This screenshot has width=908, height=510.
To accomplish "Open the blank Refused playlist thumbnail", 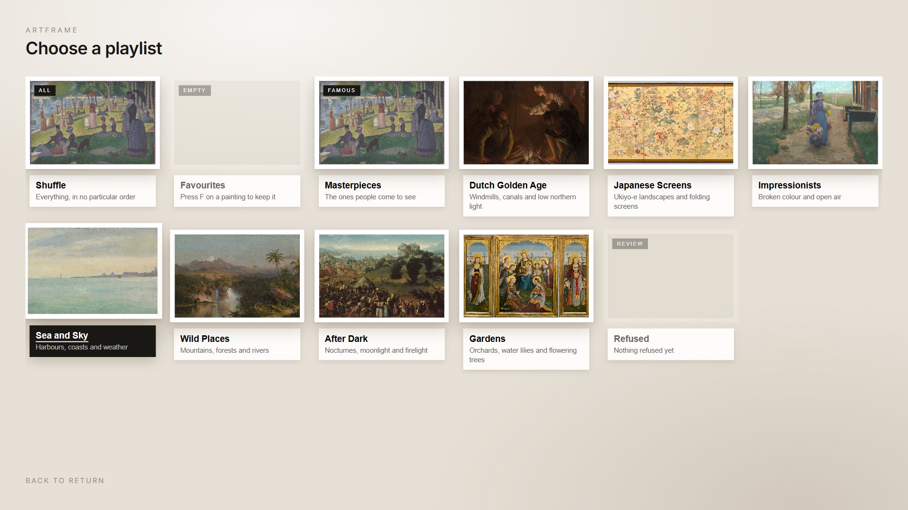I will pos(671,276).
